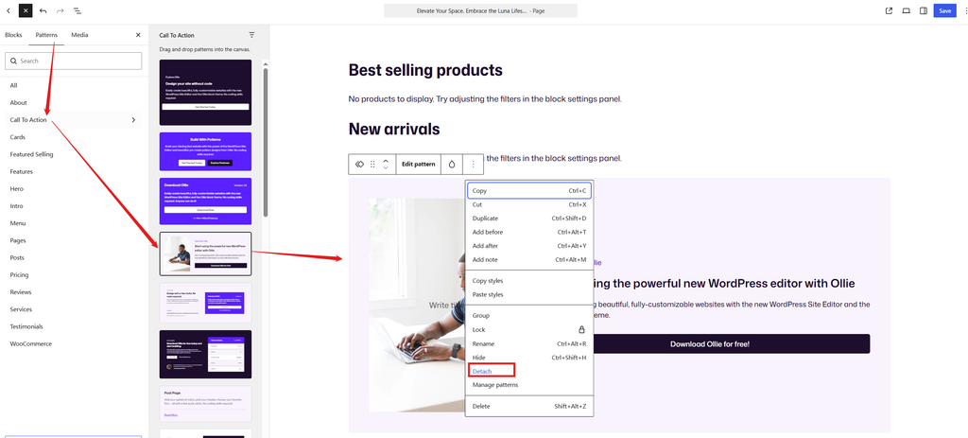Click the redo arrow icon

point(60,10)
